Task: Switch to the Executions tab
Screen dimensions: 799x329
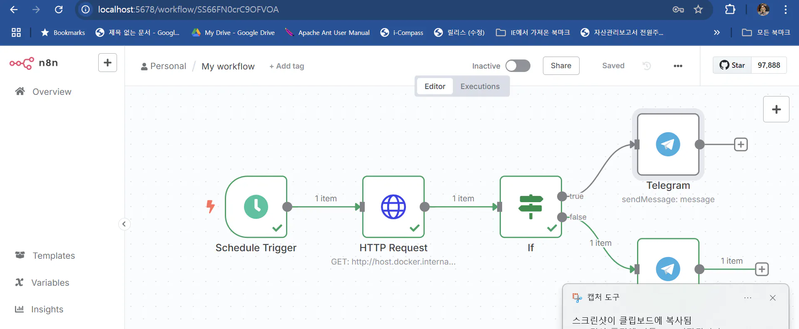Action: pyautogui.click(x=480, y=87)
